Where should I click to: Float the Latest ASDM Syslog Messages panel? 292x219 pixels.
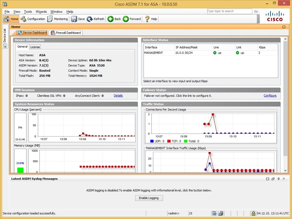273,179
